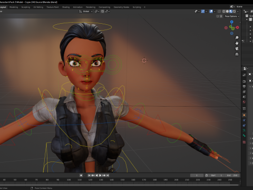This screenshot has height=190, width=253.
Task: Play the animation in reverse
Action: [x=96, y=175]
